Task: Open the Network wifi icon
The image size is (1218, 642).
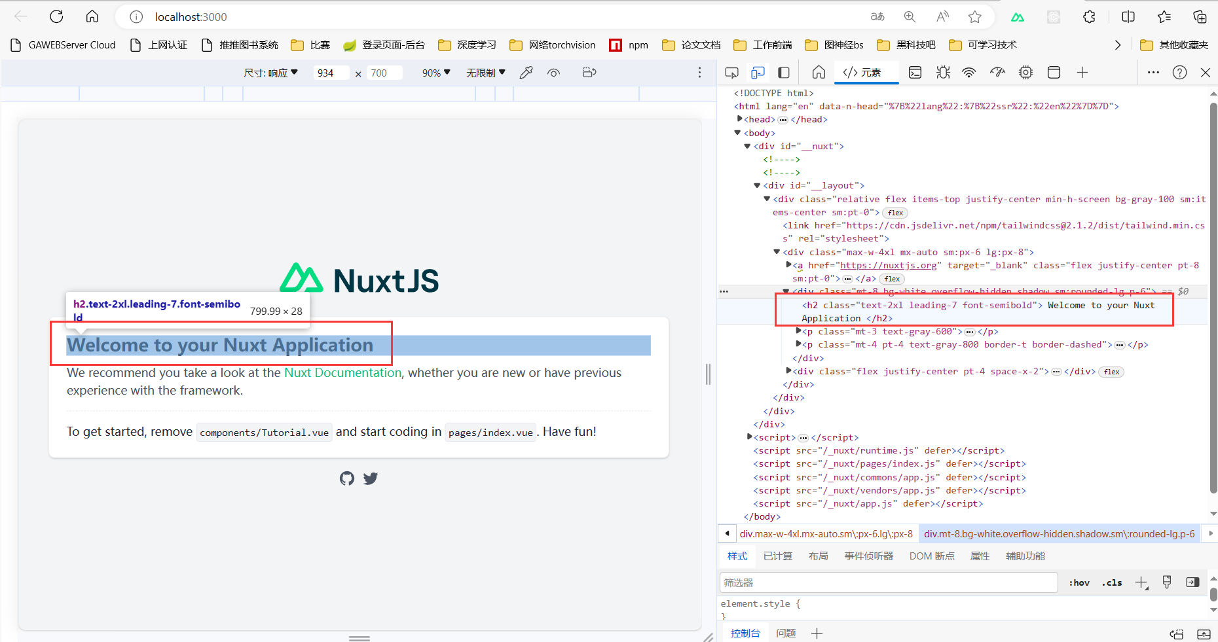Action: pyautogui.click(x=969, y=73)
